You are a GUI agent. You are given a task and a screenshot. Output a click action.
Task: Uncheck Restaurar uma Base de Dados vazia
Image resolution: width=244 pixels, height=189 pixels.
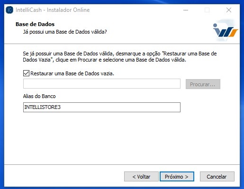(26, 73)
